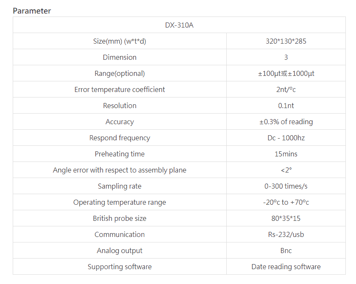
Task: Click the 2nt/°c value
Action: click(x=286, y=89)
